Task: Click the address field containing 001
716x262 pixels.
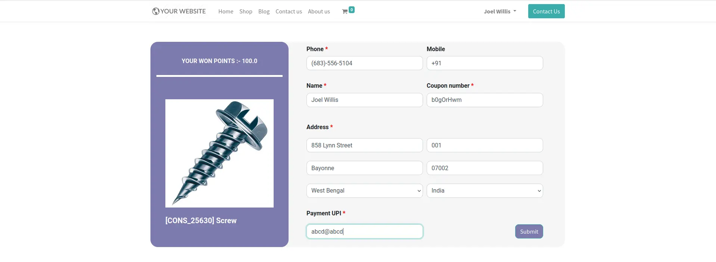Action: [x=485, y=145]
